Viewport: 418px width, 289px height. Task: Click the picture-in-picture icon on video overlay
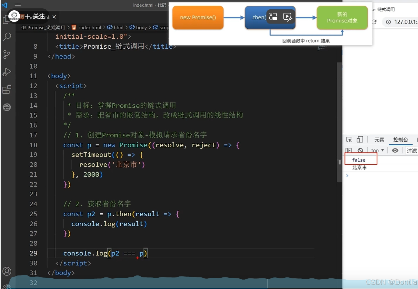point(273,17)
